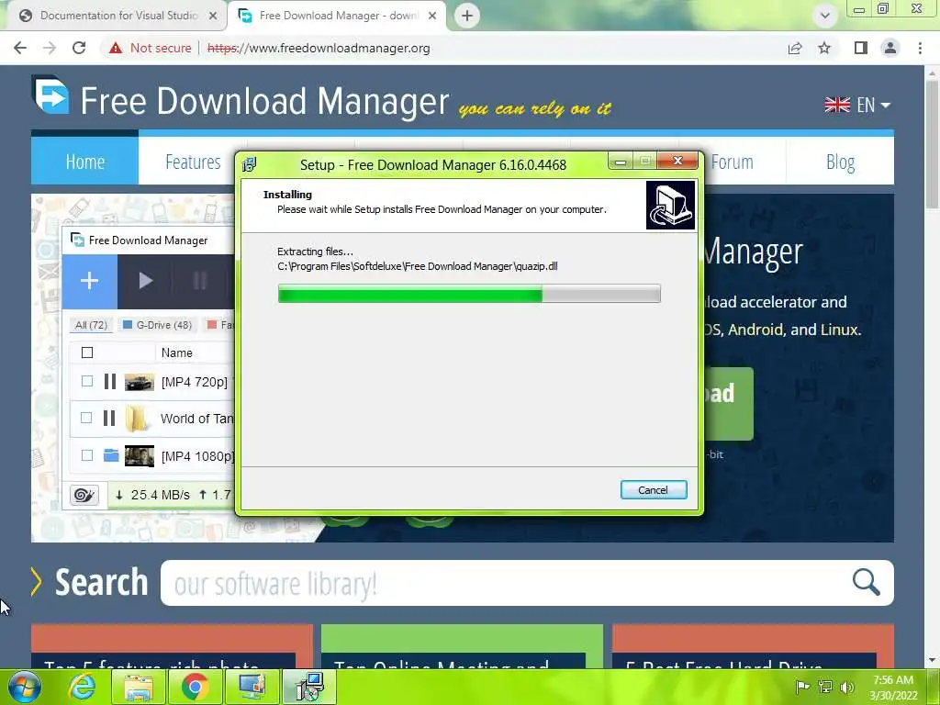The image size is (940, 705).
Task: Tick the checkbox for MP4 1080p row
Action: click(87, 455)
